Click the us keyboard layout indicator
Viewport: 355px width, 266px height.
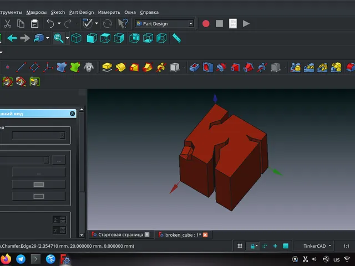click(x=337, y=259)
